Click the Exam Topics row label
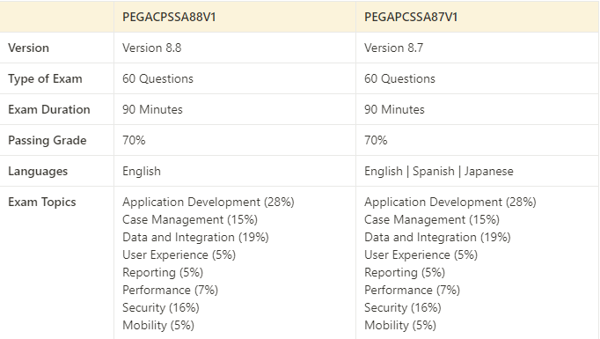Screen dimensions: 600x339 [42, 202]
